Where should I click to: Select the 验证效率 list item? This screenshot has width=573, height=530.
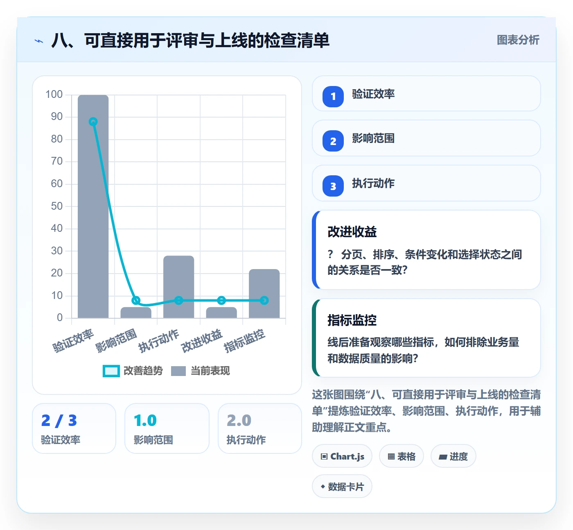[x=426, y=93]
